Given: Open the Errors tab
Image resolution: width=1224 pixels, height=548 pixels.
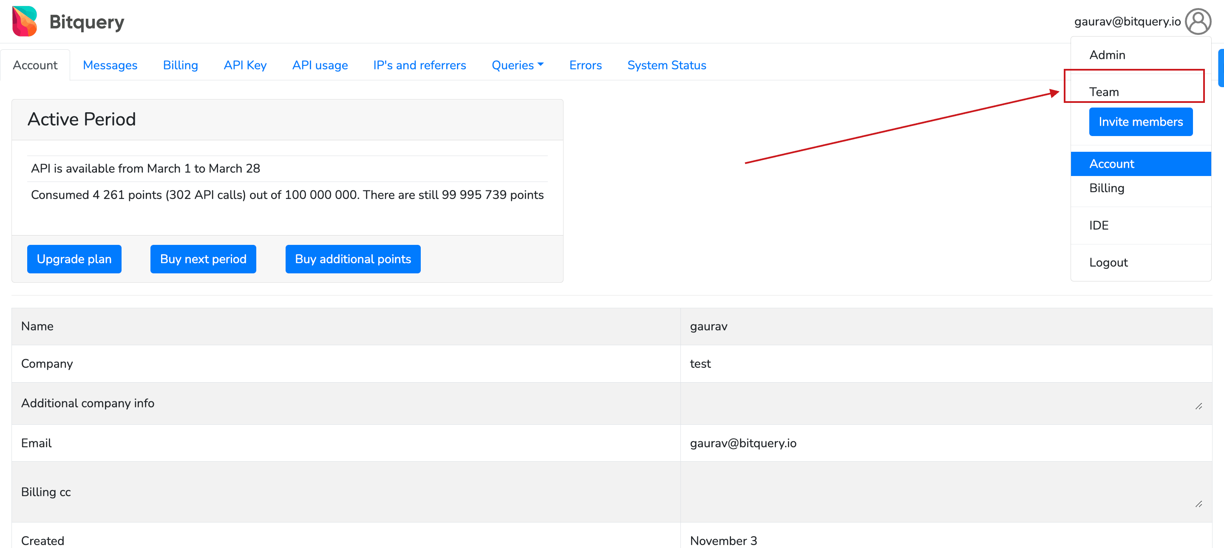Looking at the screenshot, I should [585, 65].
